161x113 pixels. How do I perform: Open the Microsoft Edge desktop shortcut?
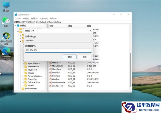tap(6, 54)
